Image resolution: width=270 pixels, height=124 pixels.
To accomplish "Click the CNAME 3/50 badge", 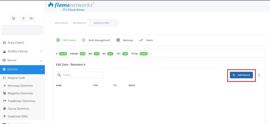I will [83, 54].
